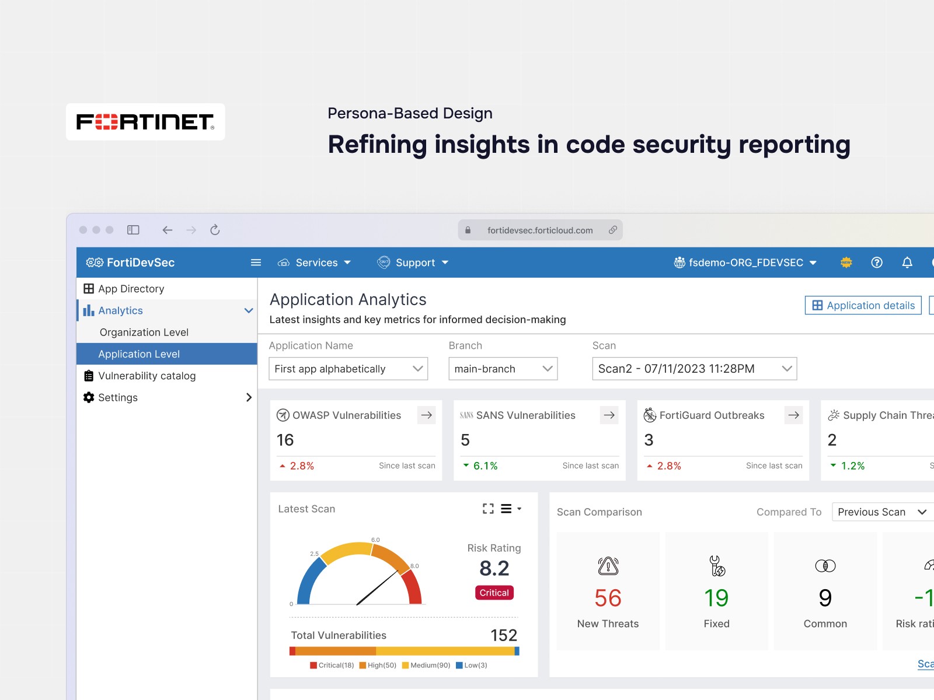Click the High(50) orange legend swatch
The width and height of the screenshot is (934, 700).
[363, 665]
